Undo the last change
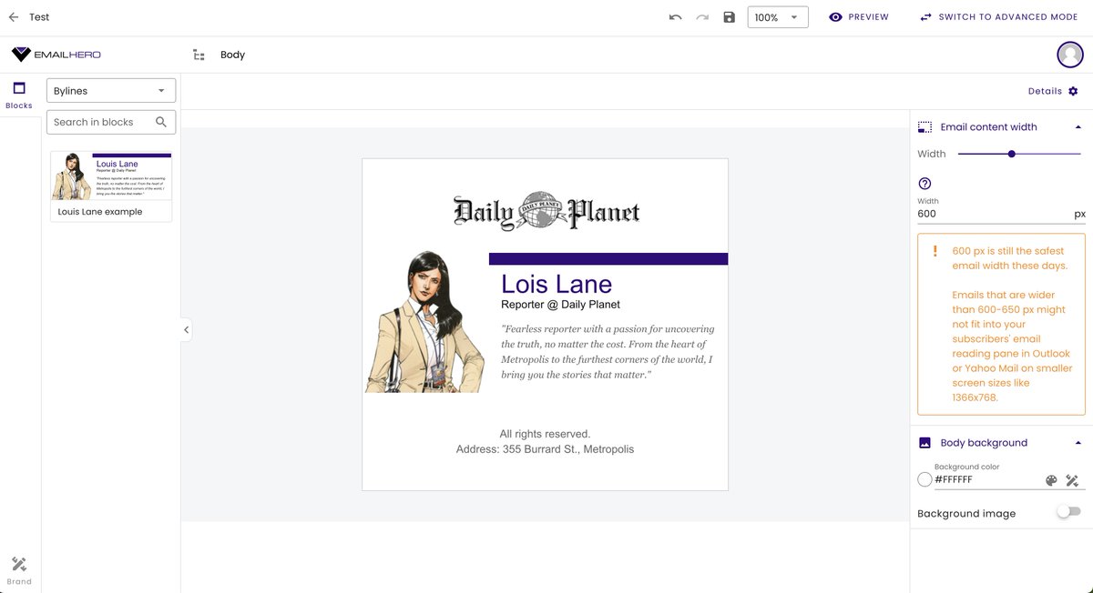The width and height of the screenshot is (1093, 593). [x=675, y=17]
